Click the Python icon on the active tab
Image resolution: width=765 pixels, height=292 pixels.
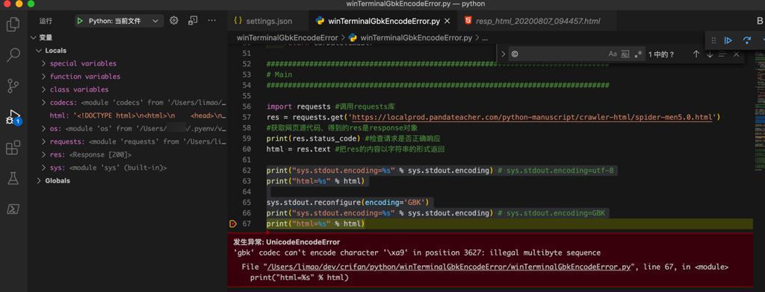[320, 21]
